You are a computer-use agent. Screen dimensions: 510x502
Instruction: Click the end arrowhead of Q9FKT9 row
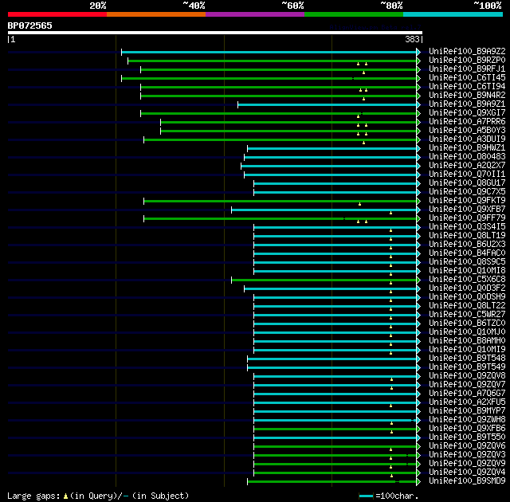pyautogui.click(x=418, y=202)
